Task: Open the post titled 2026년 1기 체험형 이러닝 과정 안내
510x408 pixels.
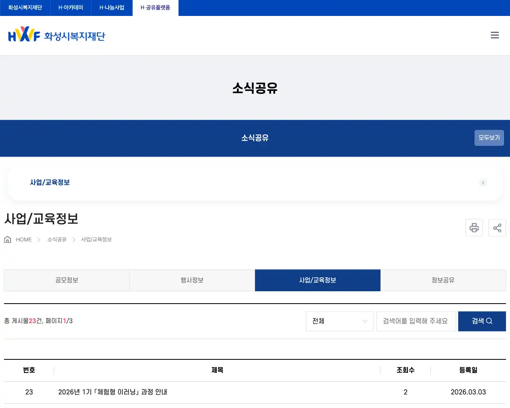Action: pyautogui.click(x=113, y=392)
